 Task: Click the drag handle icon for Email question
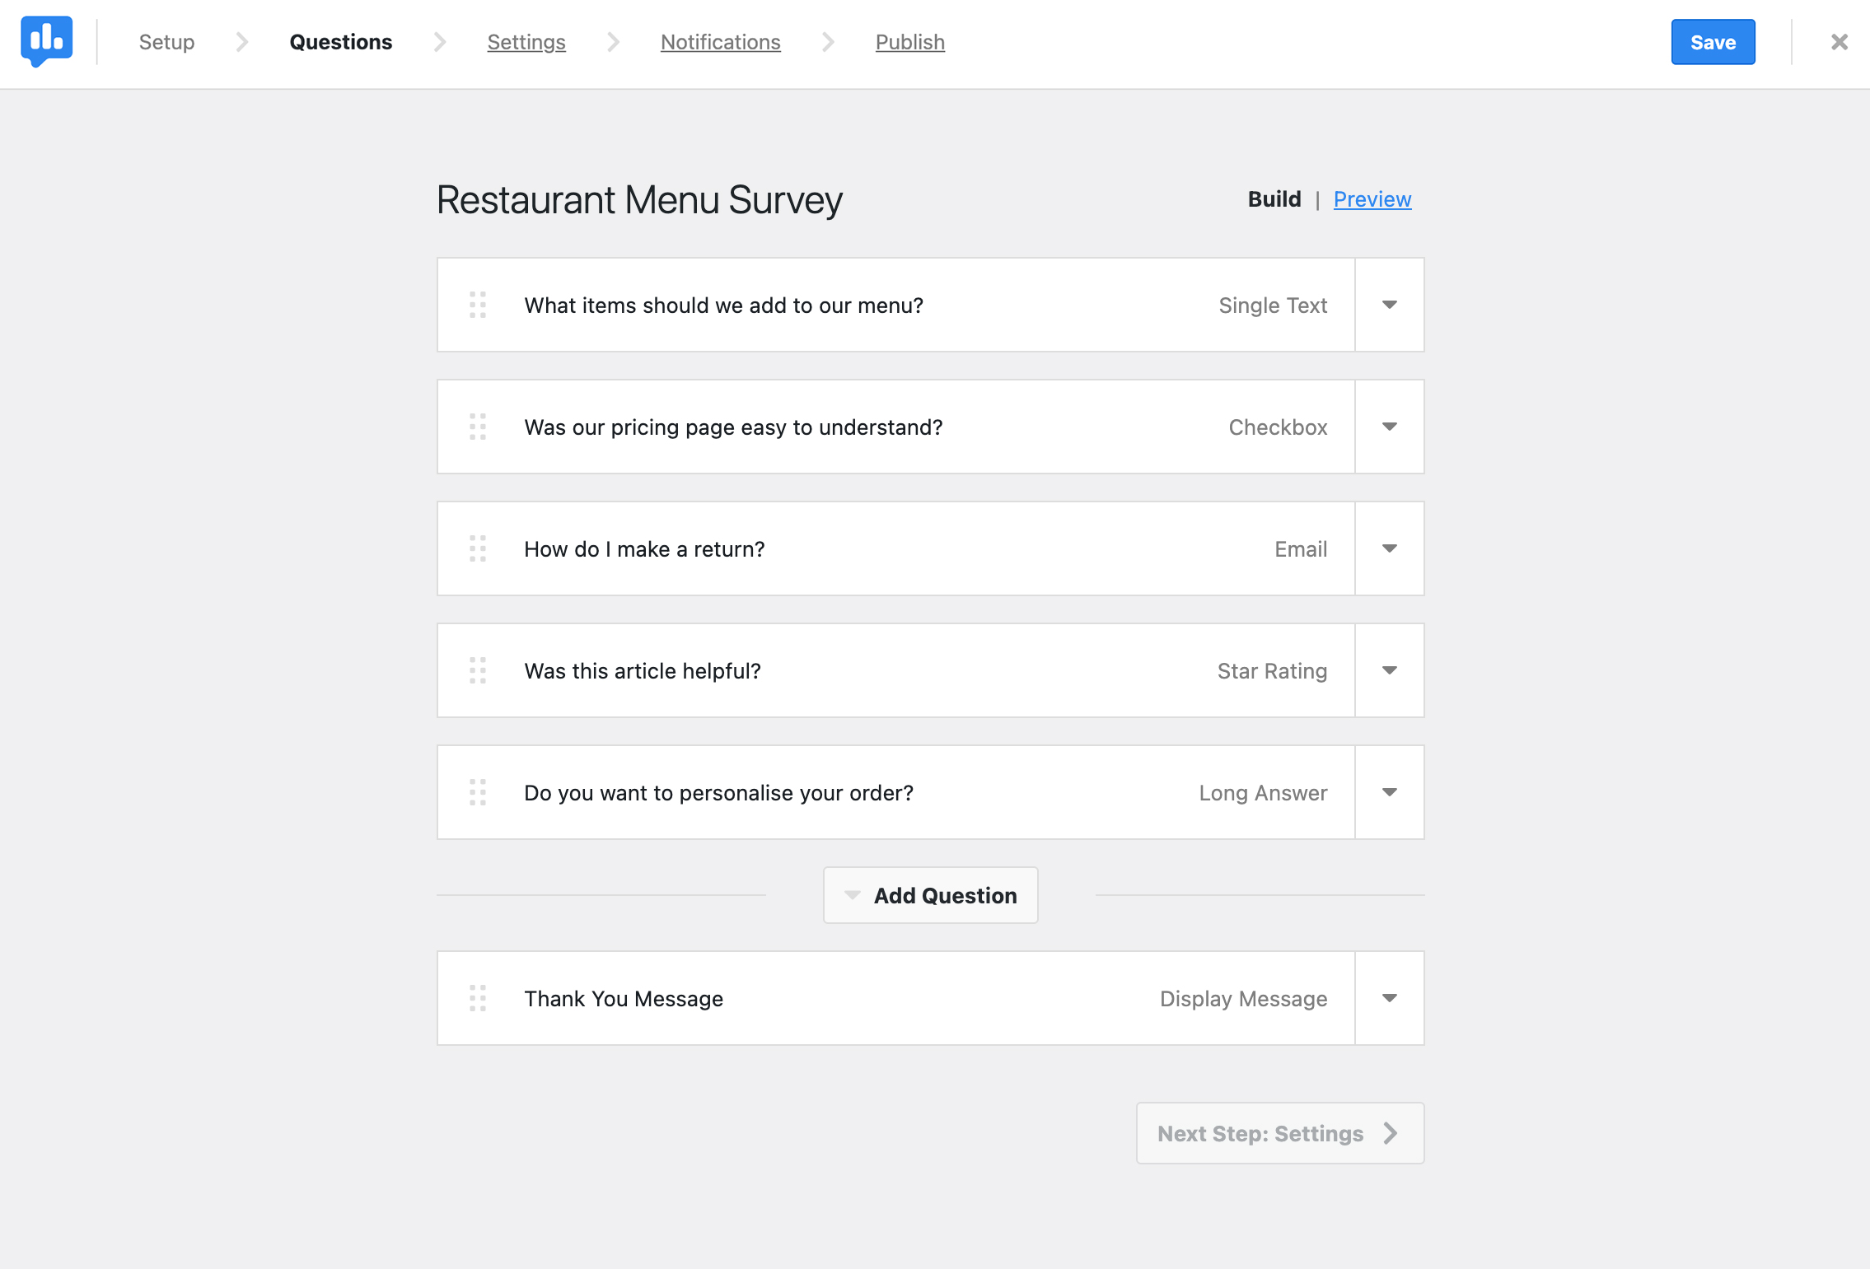479,548
